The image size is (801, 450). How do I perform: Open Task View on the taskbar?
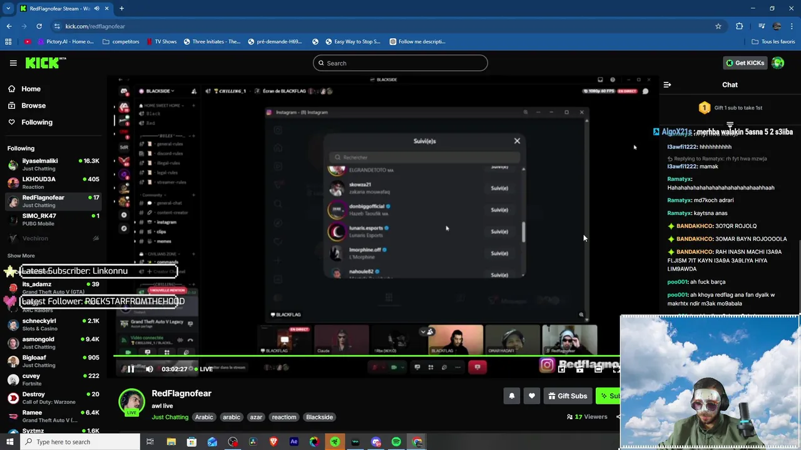tap(150, 442)
